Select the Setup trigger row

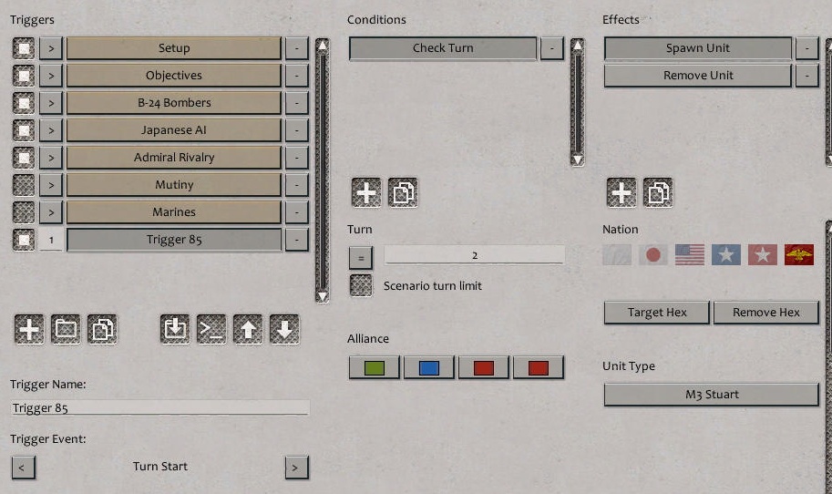[174, 48]
